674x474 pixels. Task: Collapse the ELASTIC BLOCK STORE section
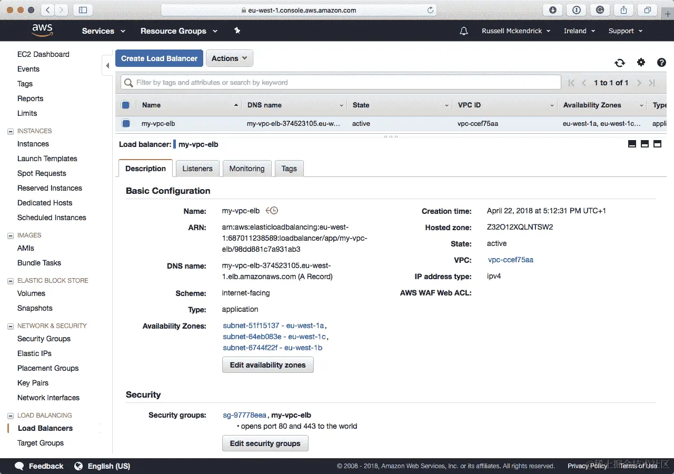(x=11, y=281)
